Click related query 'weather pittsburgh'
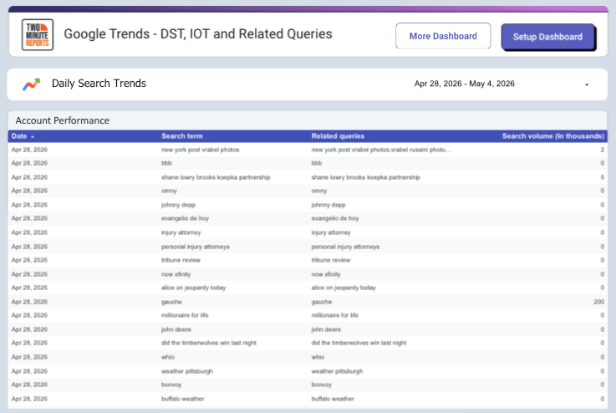 (x=337, y=370)
